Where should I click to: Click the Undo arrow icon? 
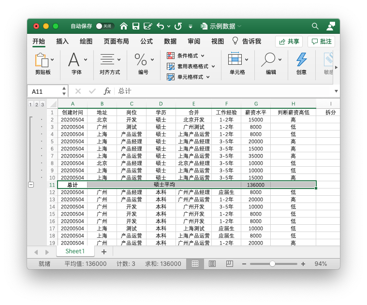click(x=160, y=26)
